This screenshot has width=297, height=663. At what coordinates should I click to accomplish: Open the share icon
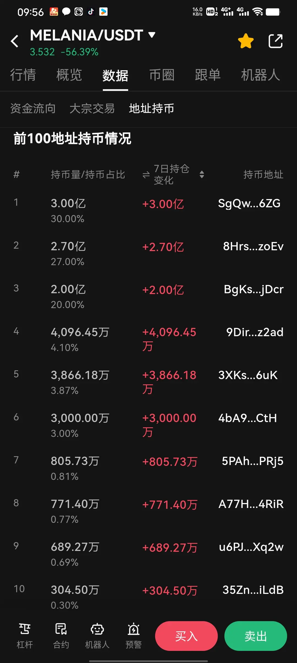[x=276, y=41]
